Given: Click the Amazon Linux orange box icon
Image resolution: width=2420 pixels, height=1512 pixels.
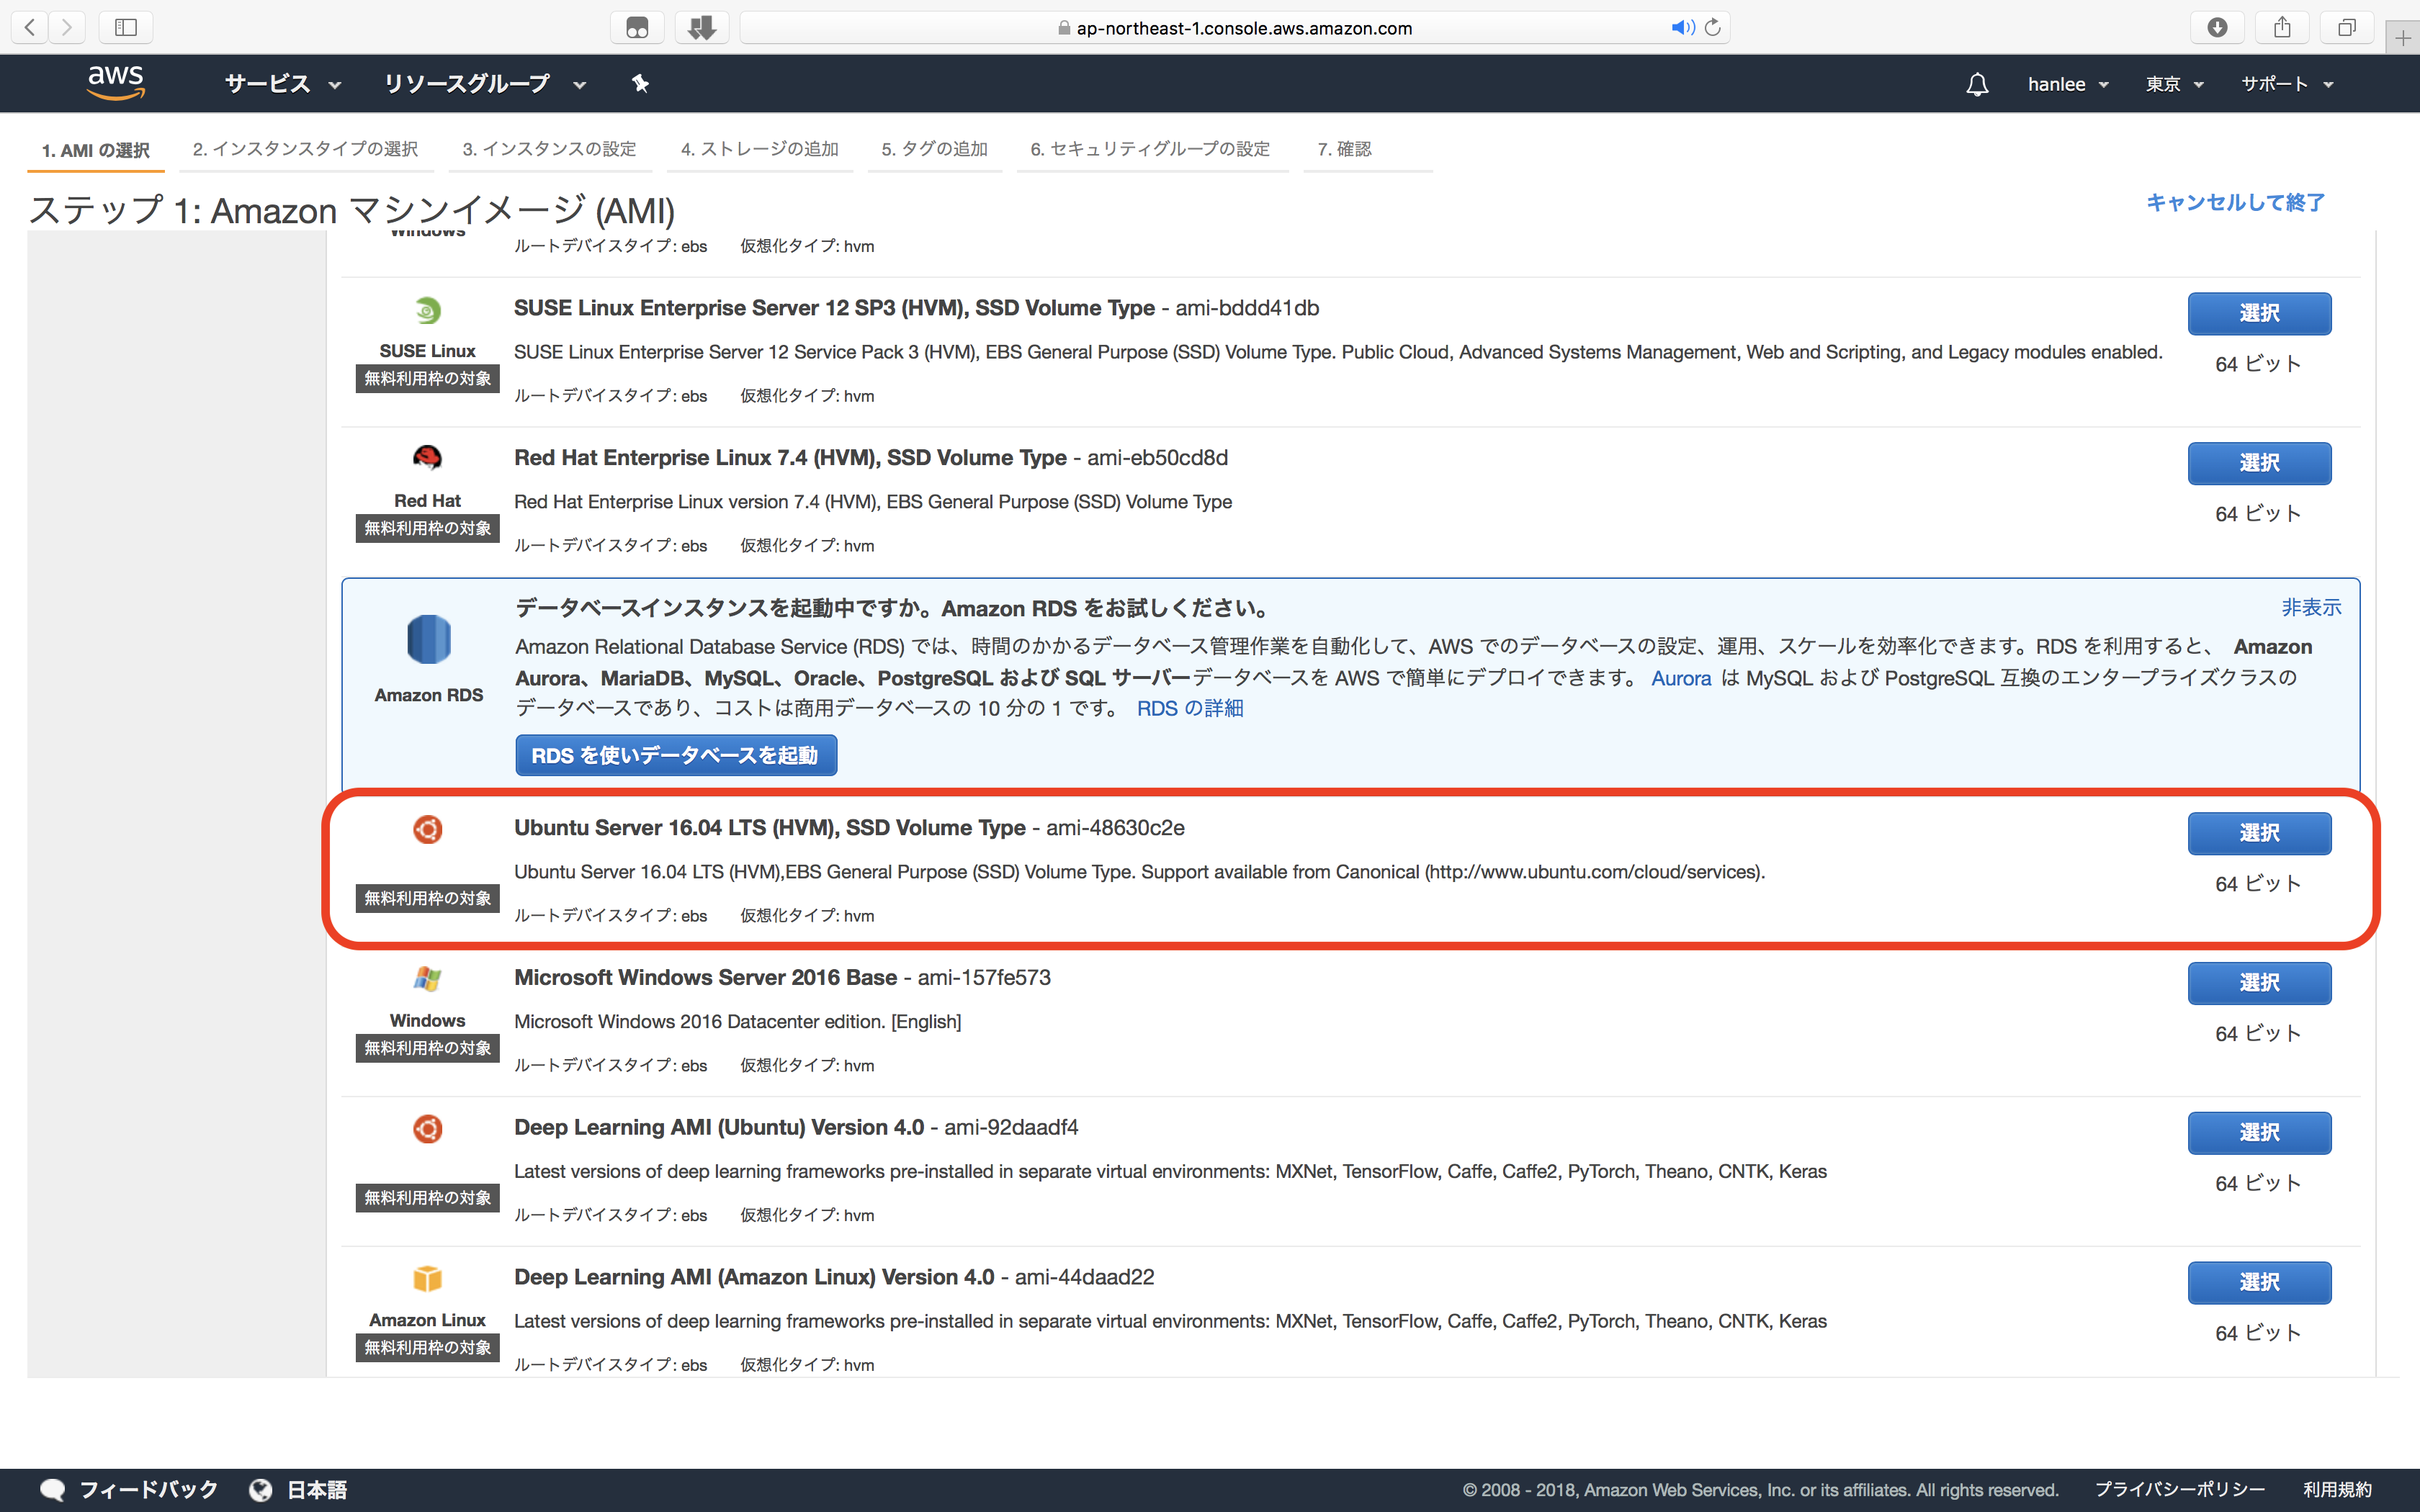Looking at the screenshot, I should pos(427,1279).
